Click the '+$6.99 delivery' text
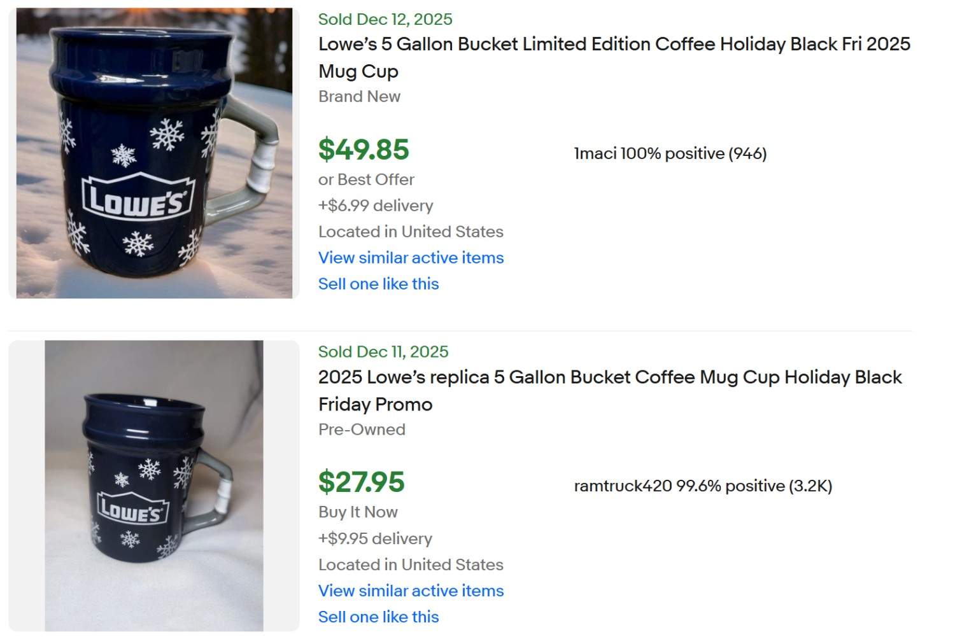Image resolution: width=955 pixels, height=637 pixels. 376,206
